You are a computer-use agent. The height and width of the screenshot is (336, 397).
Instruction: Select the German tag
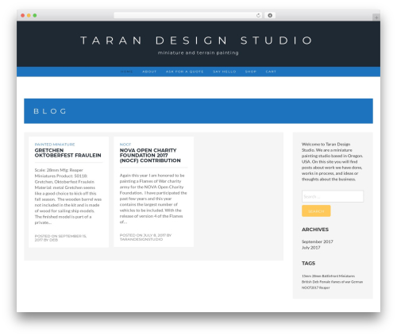[357, 282]
